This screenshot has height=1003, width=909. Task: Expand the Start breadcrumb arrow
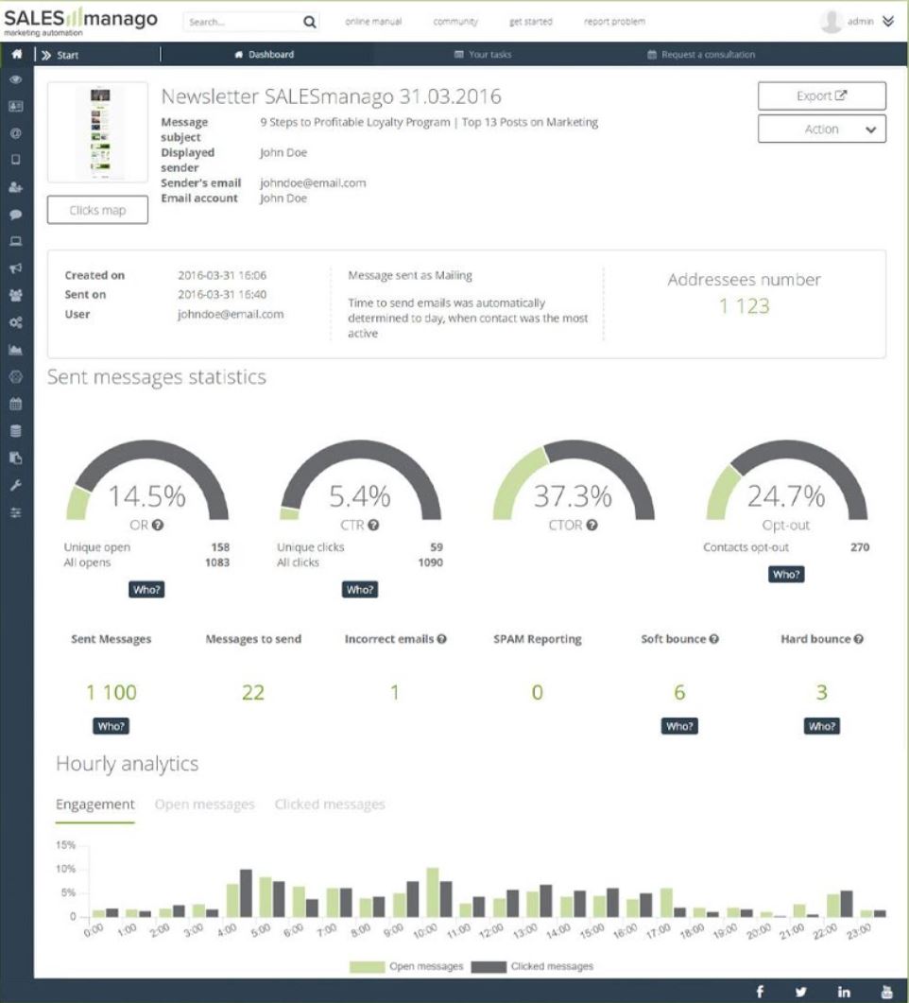[44, 56]
